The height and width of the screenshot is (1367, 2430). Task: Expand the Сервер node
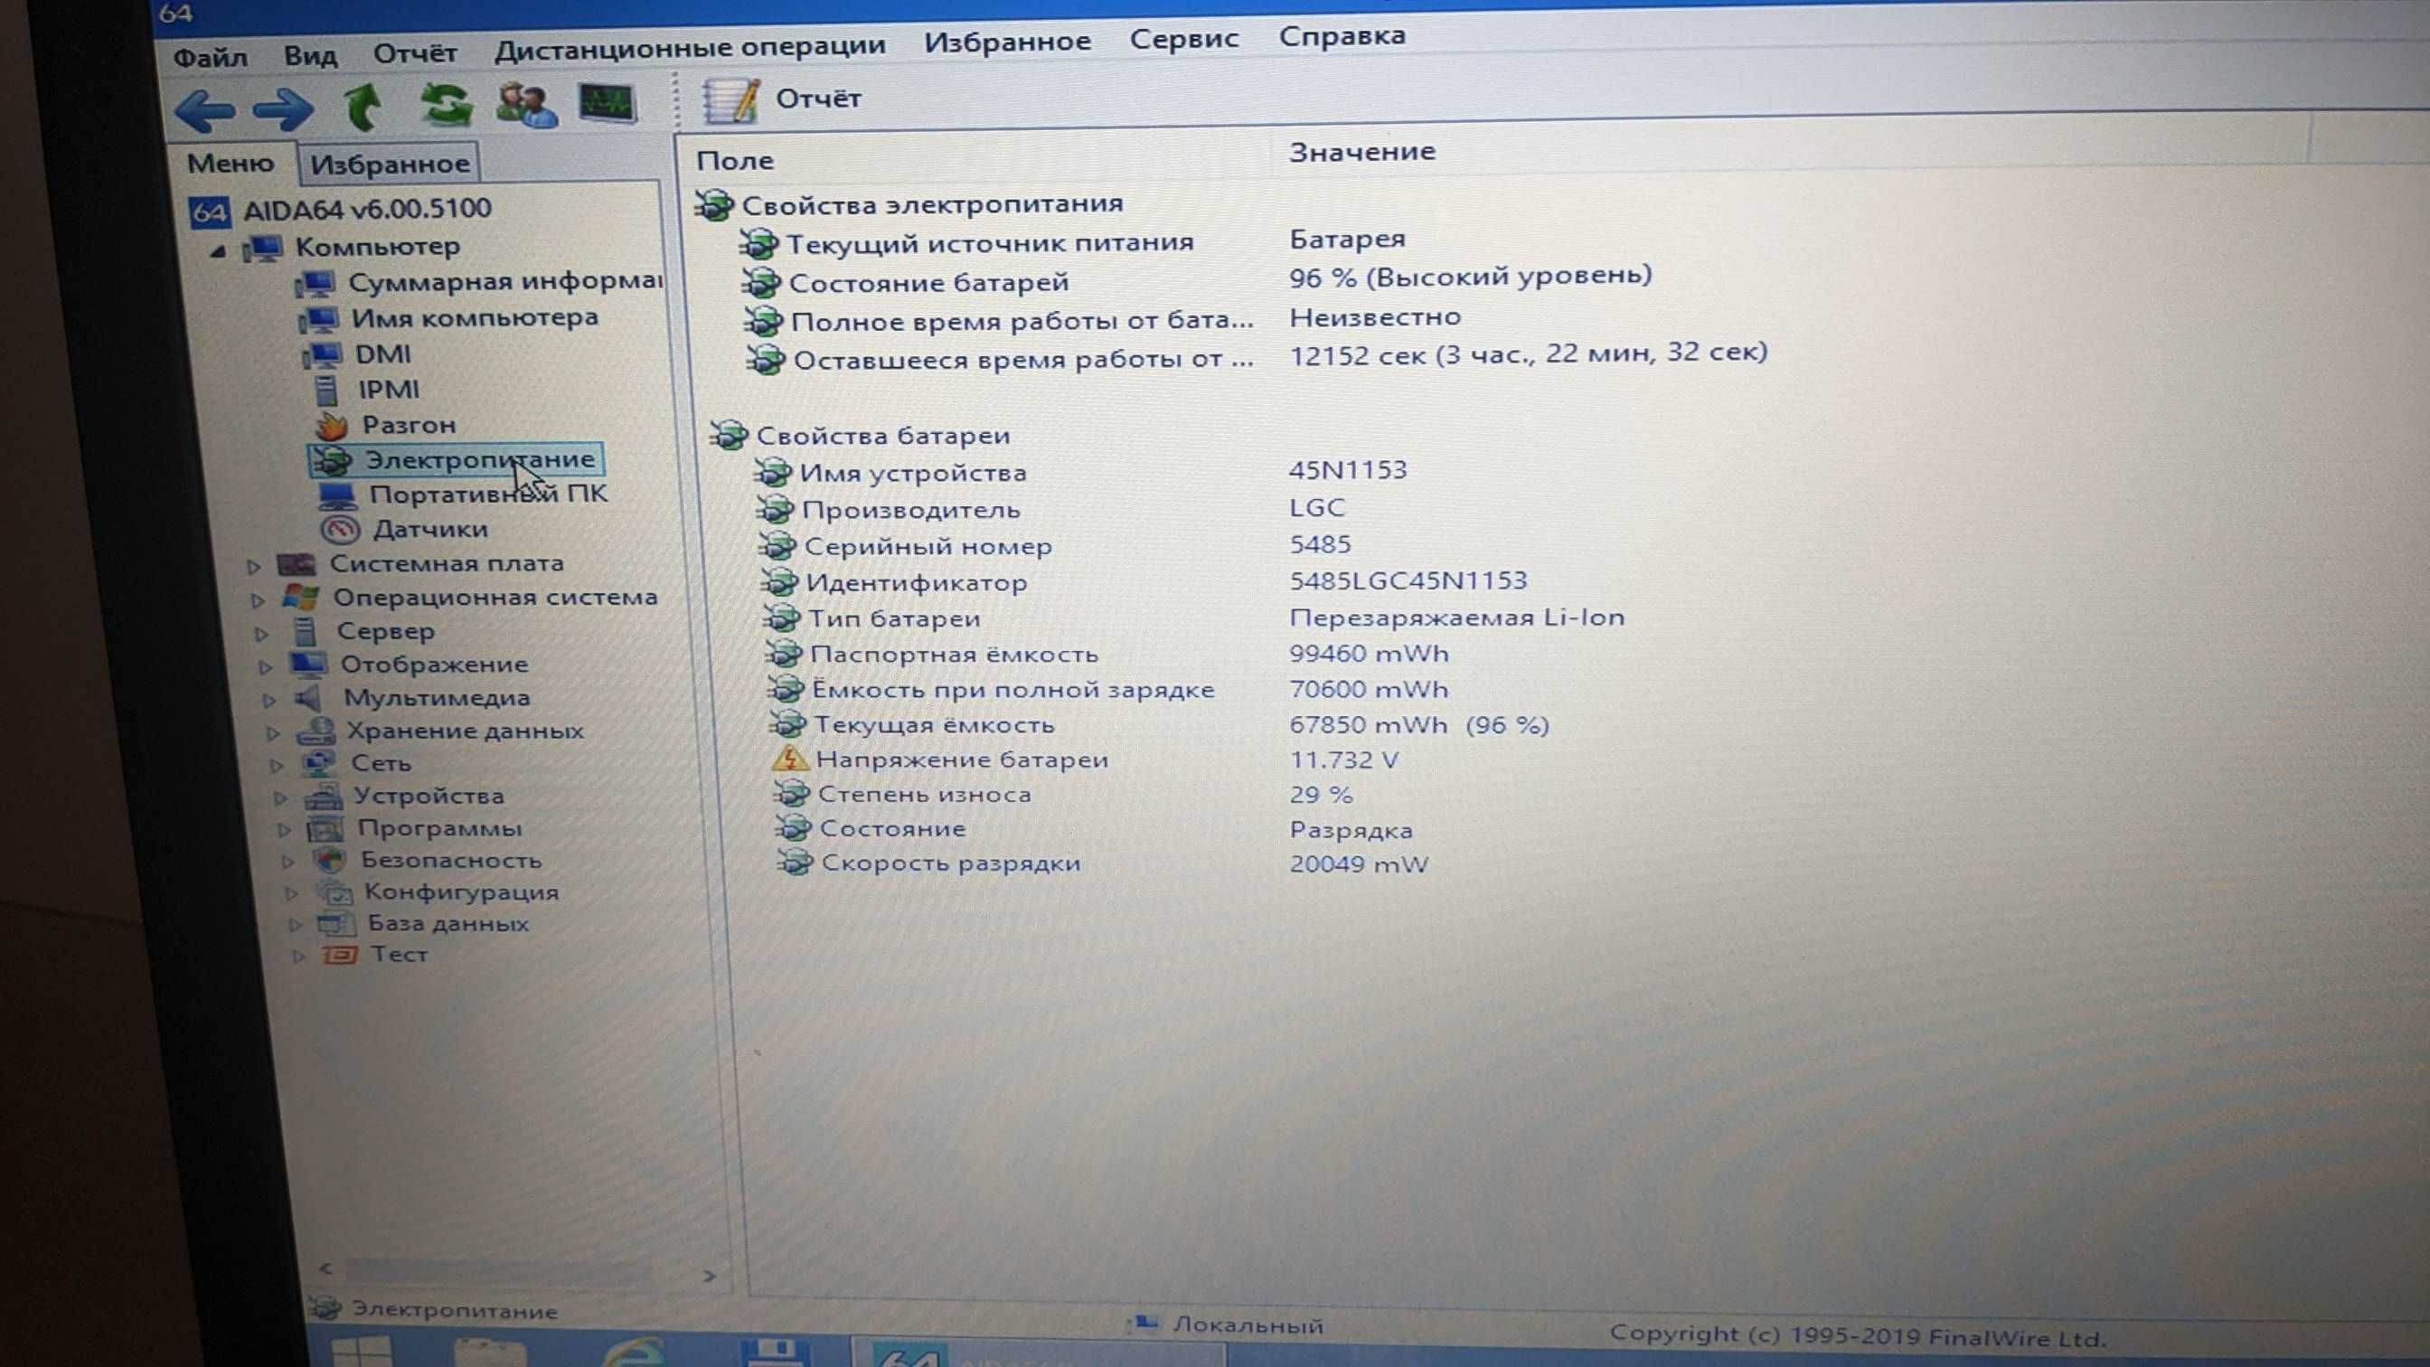pos(261,634)
